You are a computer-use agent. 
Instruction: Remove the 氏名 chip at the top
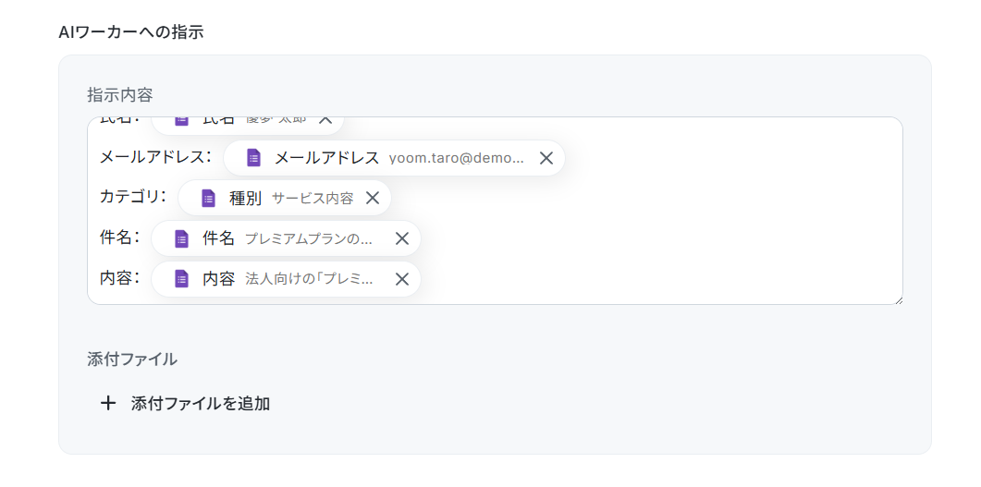(x=325, y=121)
